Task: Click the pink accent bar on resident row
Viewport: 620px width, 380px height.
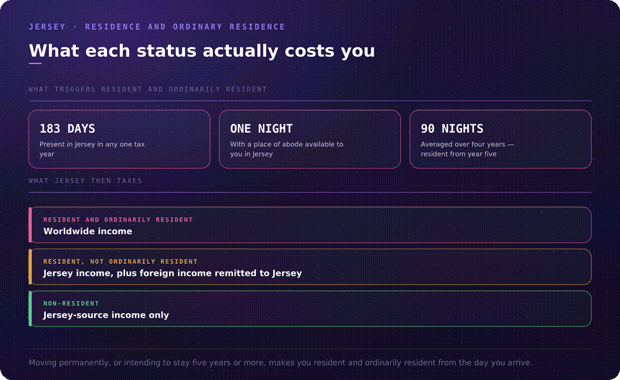Action: 30,225
